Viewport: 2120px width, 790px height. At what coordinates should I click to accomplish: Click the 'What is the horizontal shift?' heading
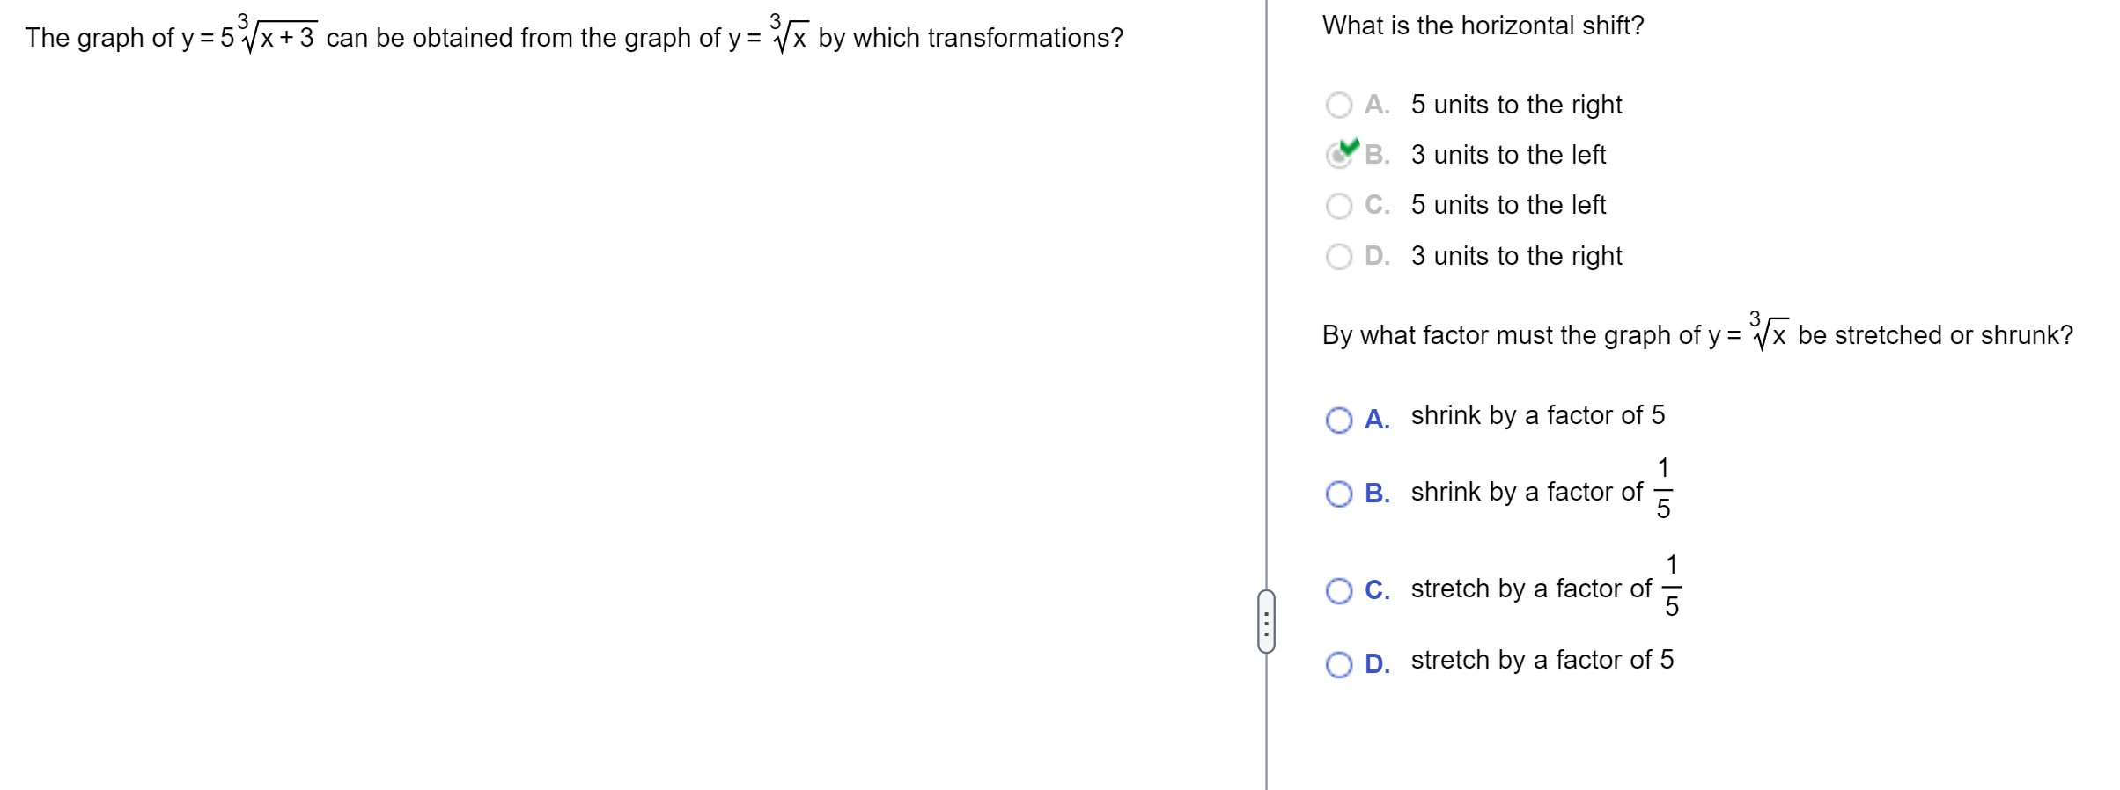1483,26
